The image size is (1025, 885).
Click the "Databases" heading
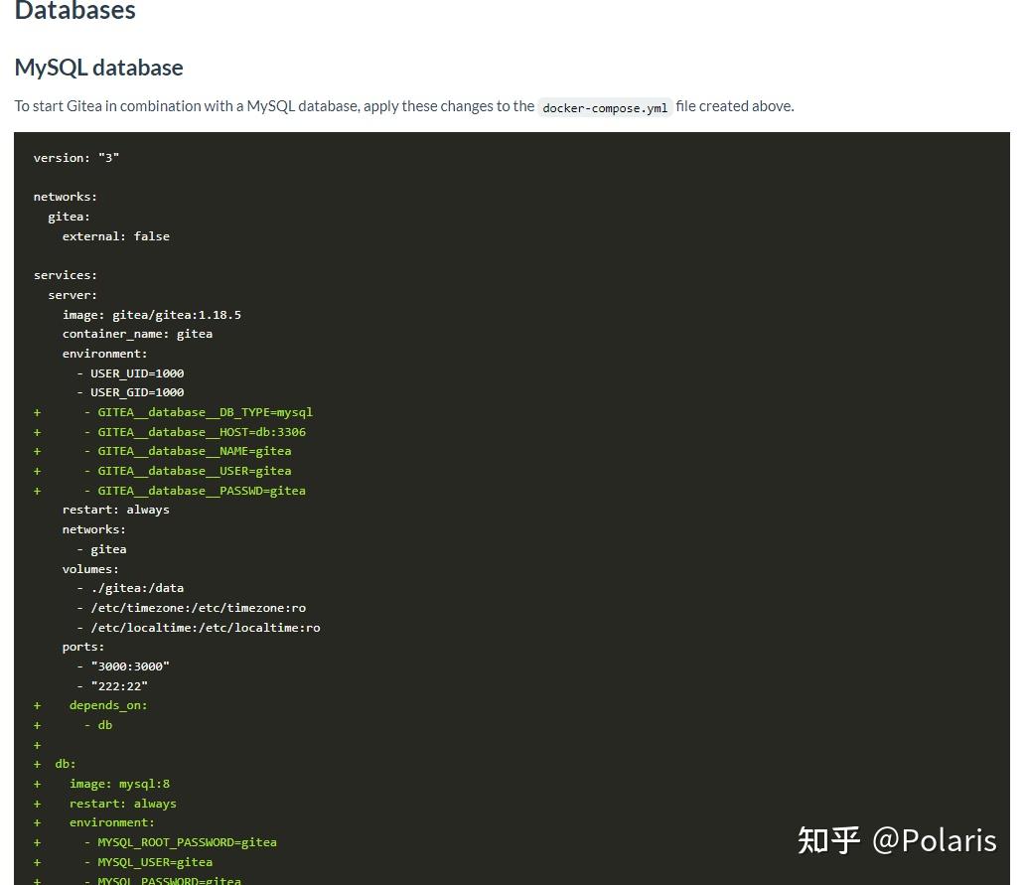[x=74, y=12]
